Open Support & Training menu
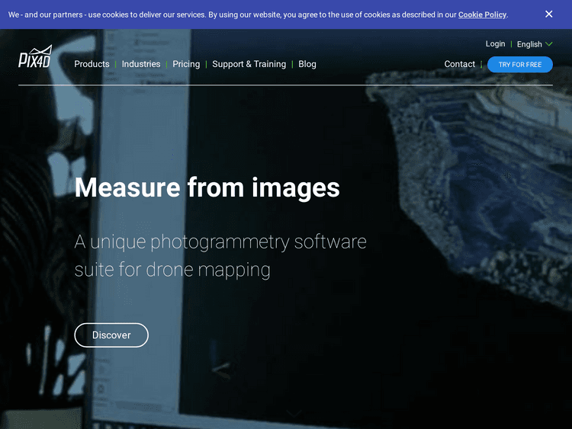572x429 pixels. click(x=249, y=64)
